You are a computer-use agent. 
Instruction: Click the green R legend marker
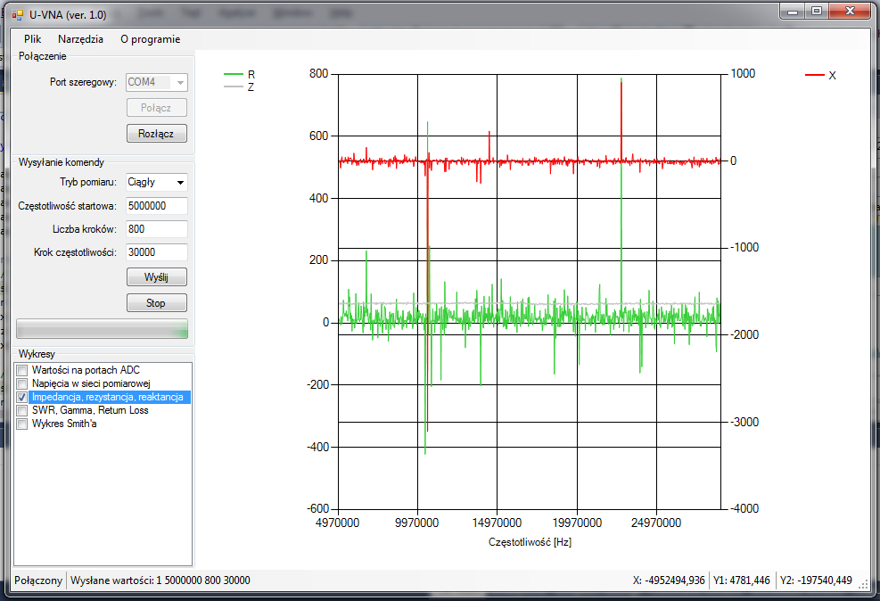click(x=233, y=75)
